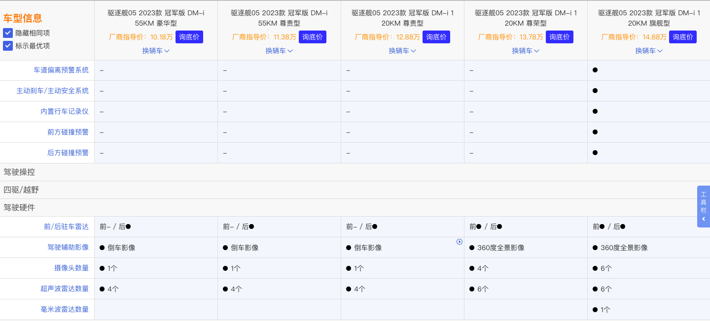
Task: Open the 前方碰撞预警 parameter link
Action: (x=68, y=132)
